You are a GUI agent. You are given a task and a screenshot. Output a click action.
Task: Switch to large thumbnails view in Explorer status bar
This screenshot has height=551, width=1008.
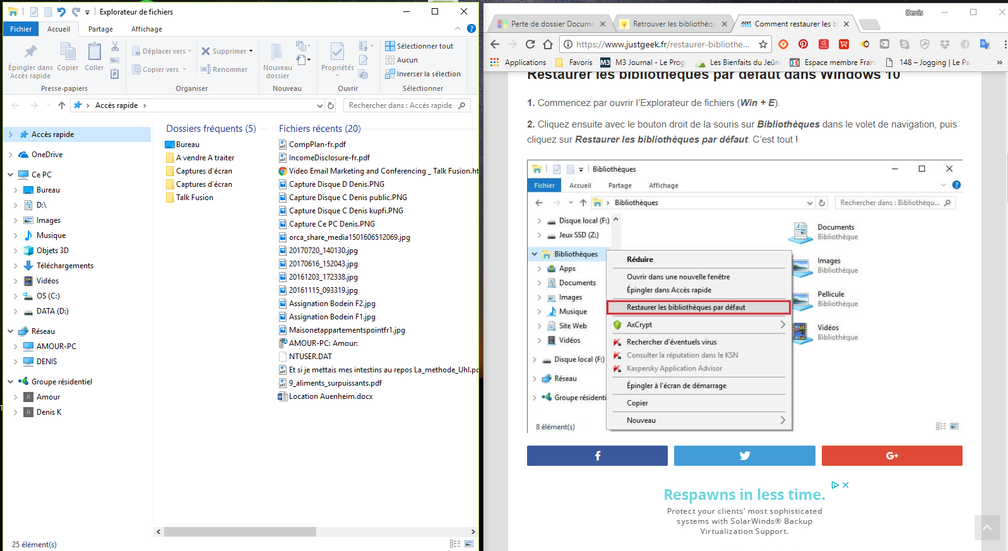(x=469, y=544)
